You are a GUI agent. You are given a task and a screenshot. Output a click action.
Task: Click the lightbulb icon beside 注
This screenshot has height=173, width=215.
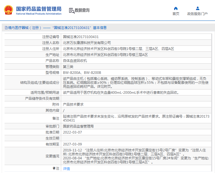click(54, 168)
